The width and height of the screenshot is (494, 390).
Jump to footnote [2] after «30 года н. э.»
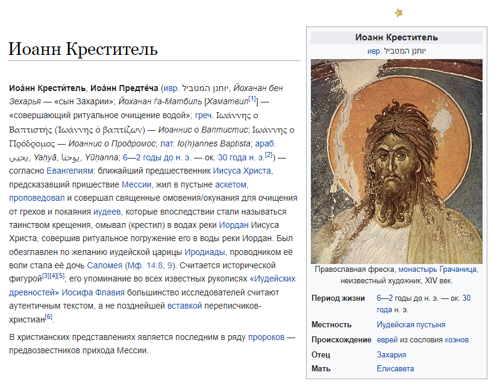(269, 154)
